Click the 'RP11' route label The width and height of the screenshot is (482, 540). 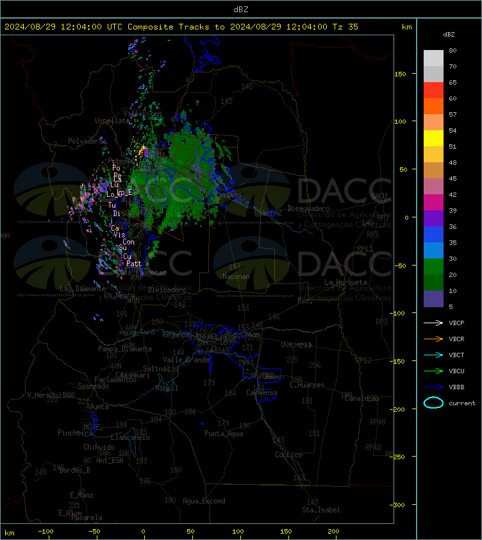[x=365, y=248]
